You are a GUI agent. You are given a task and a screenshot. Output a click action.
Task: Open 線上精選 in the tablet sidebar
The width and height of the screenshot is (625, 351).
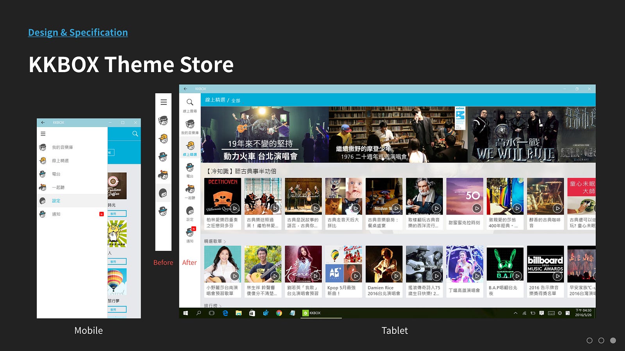[x=190, y=149]
